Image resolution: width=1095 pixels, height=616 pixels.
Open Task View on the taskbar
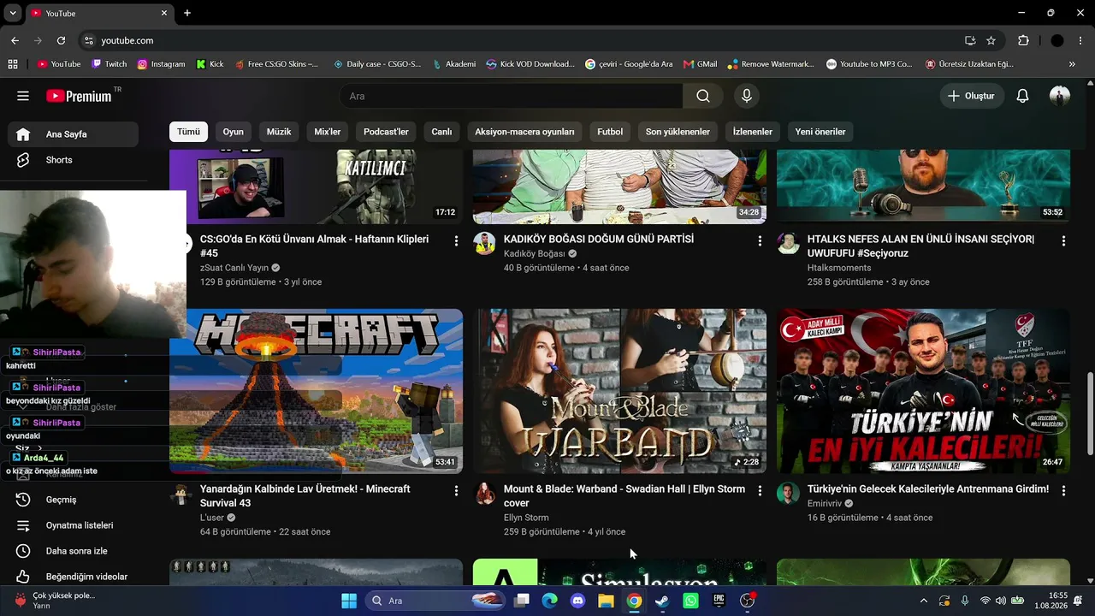521,601
